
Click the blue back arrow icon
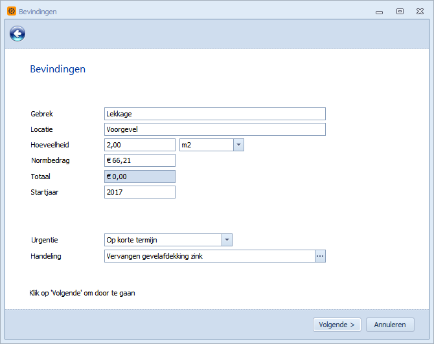(x=17, y=34)
